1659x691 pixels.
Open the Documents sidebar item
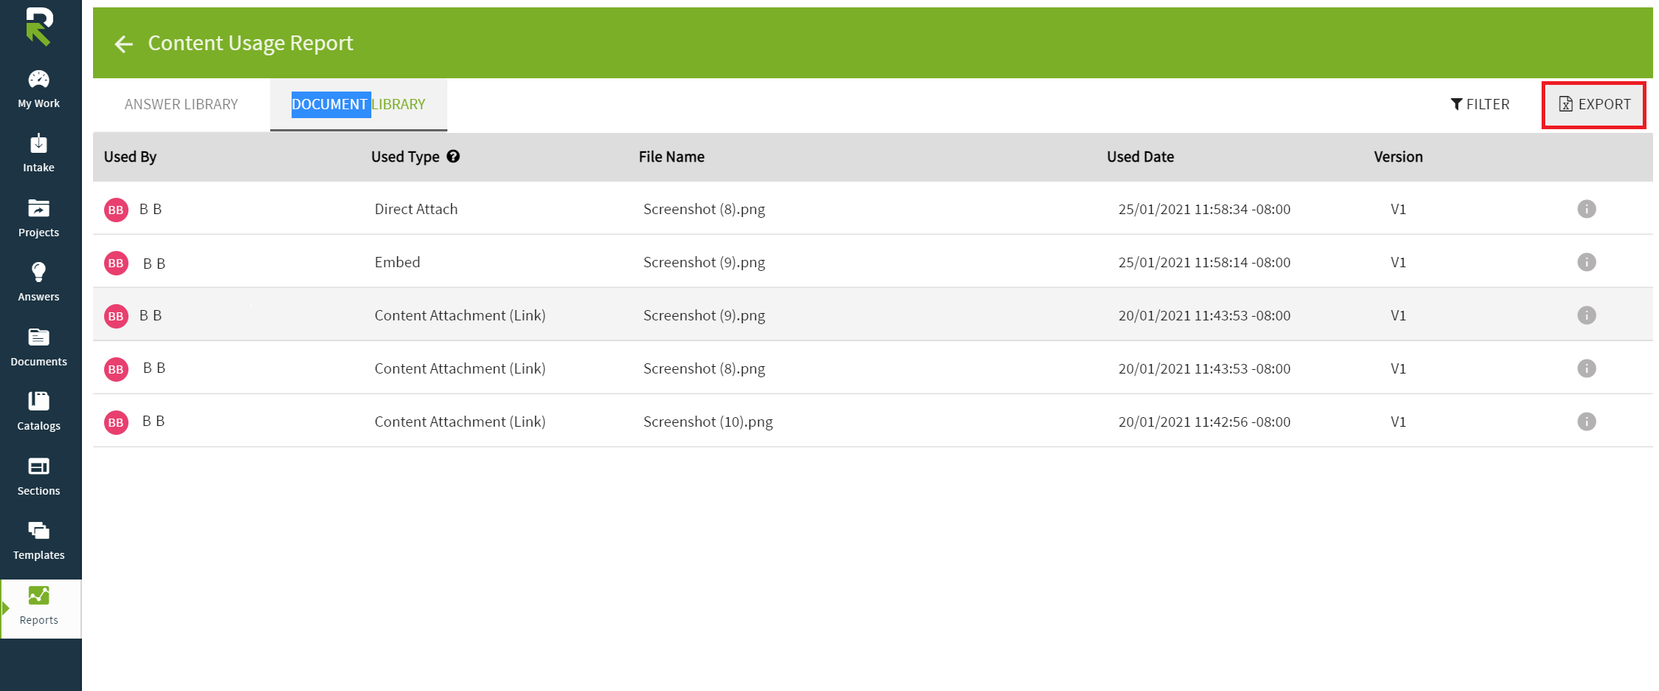coord(38,338)
